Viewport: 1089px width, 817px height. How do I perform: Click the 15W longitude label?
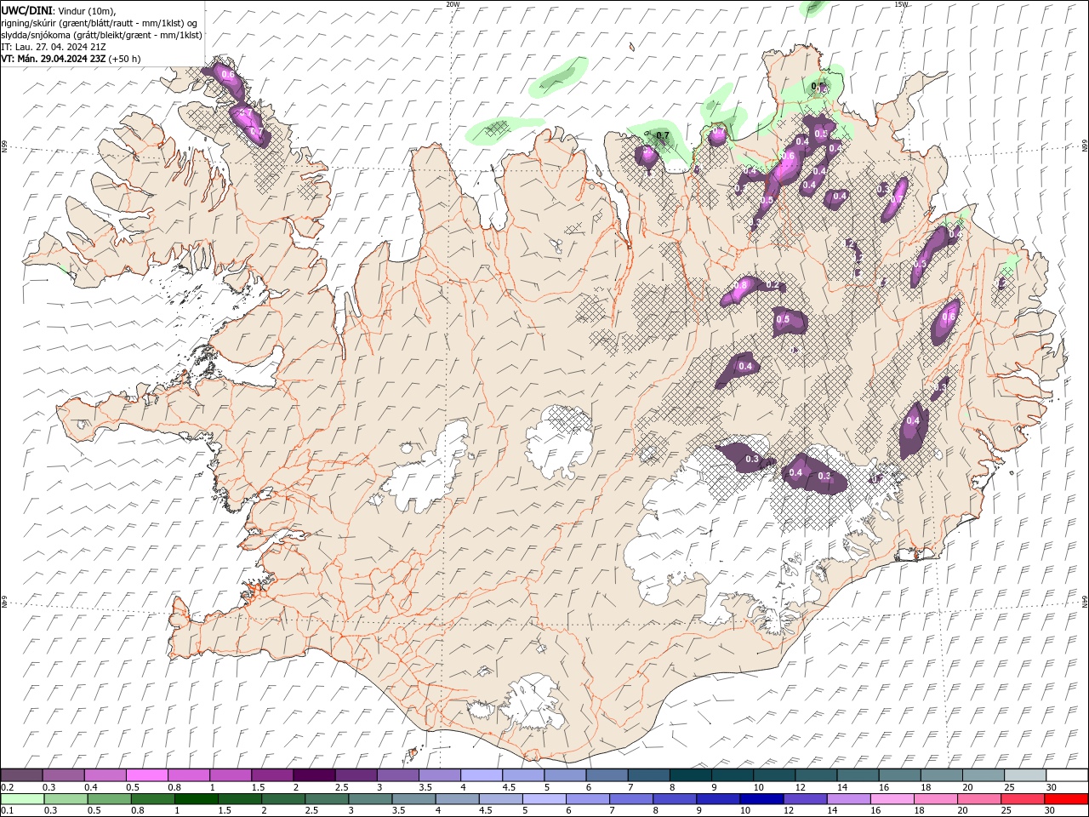pos(901,4)
